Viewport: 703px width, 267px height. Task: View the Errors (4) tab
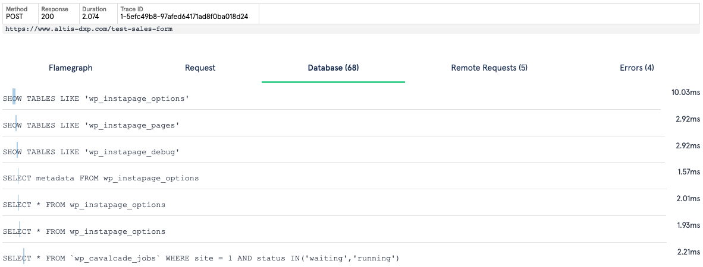tap(636, 68)
